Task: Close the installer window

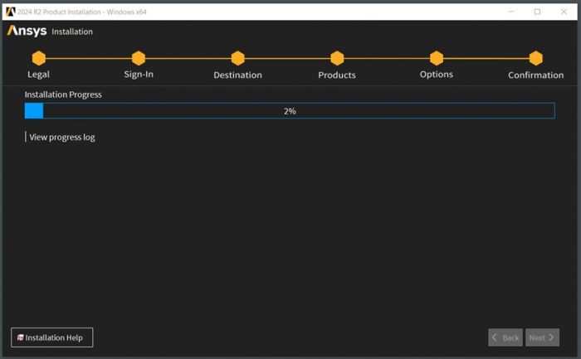Action: point(564,12)
